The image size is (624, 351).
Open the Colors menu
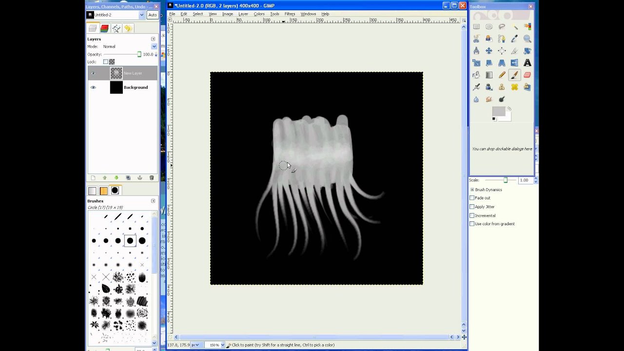[259, 14]
